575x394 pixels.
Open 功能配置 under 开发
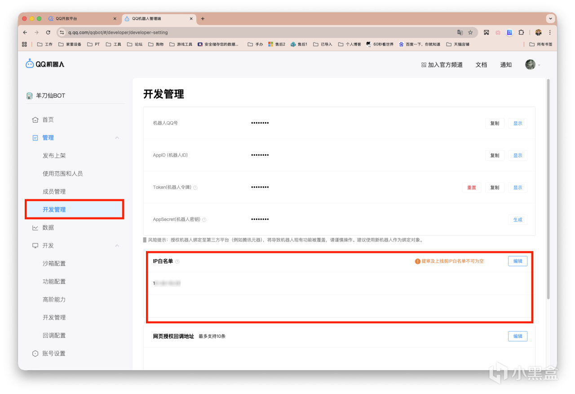(x=54, y=282)
